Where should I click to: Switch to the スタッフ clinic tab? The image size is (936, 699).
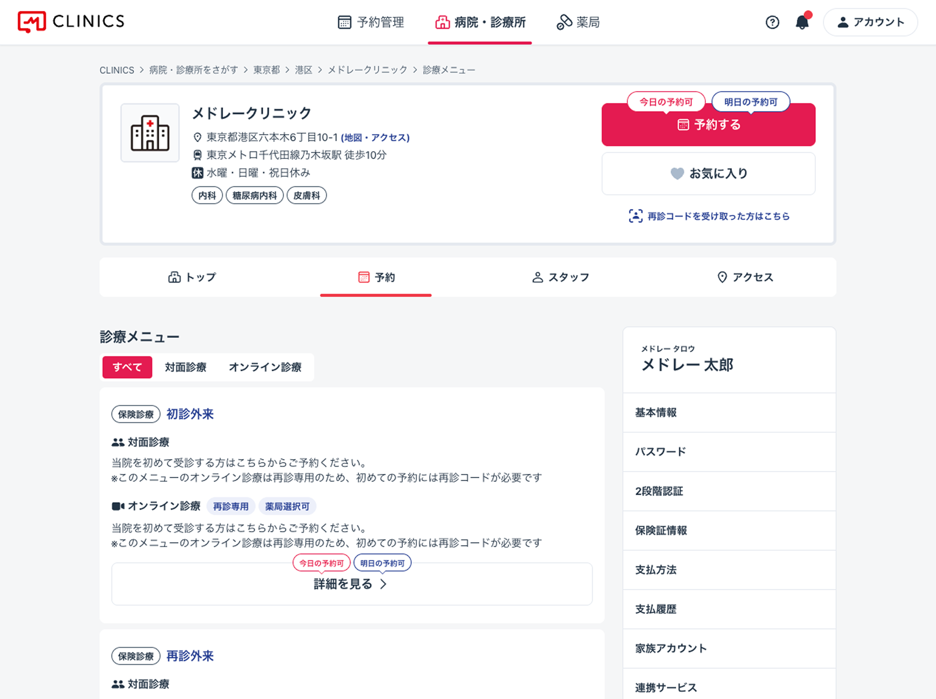(x=560, y=277)
